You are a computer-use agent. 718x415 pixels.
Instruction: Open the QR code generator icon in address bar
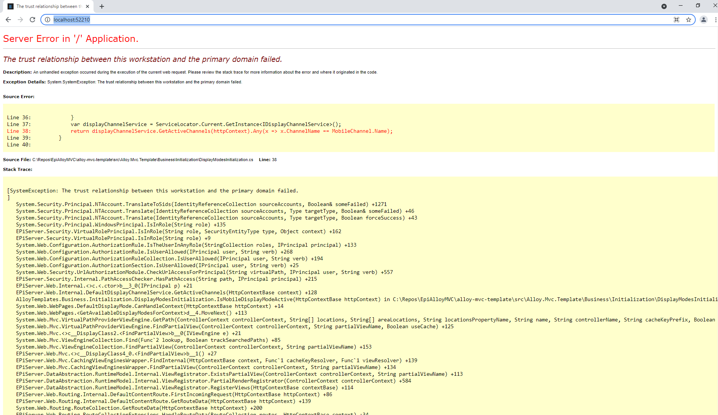point(676,20)
